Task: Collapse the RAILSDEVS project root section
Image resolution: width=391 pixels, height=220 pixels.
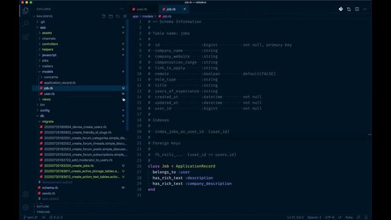Action: pos(45,16)
